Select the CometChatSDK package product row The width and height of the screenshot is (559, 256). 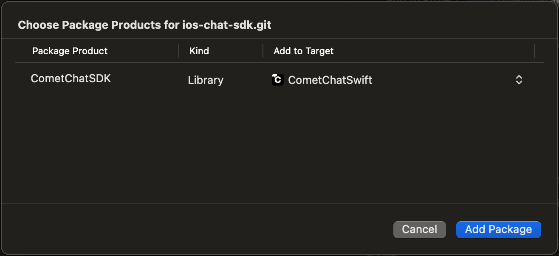click(x=279, y=80)
